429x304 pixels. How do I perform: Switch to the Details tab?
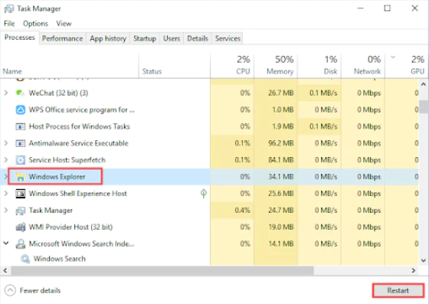pos(198,38)
